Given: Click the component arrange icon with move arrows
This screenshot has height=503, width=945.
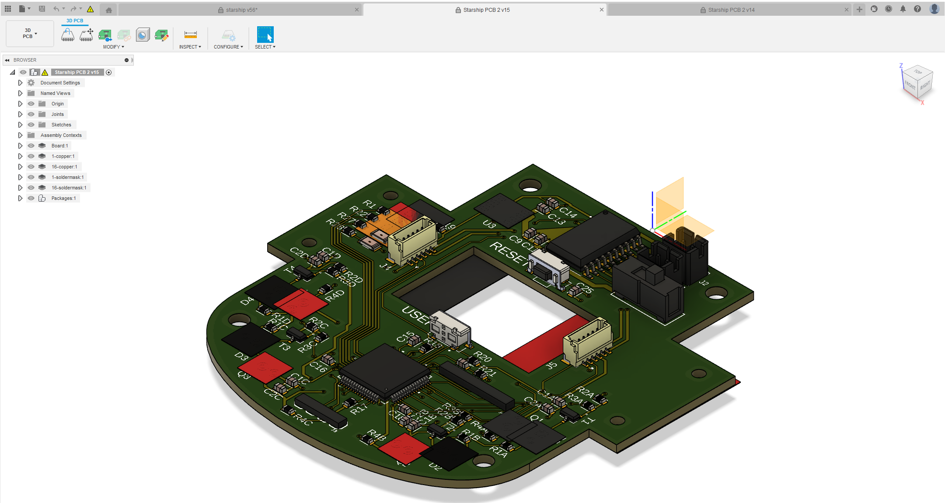Looking at the screenshot, I should [x=87, y=35].
